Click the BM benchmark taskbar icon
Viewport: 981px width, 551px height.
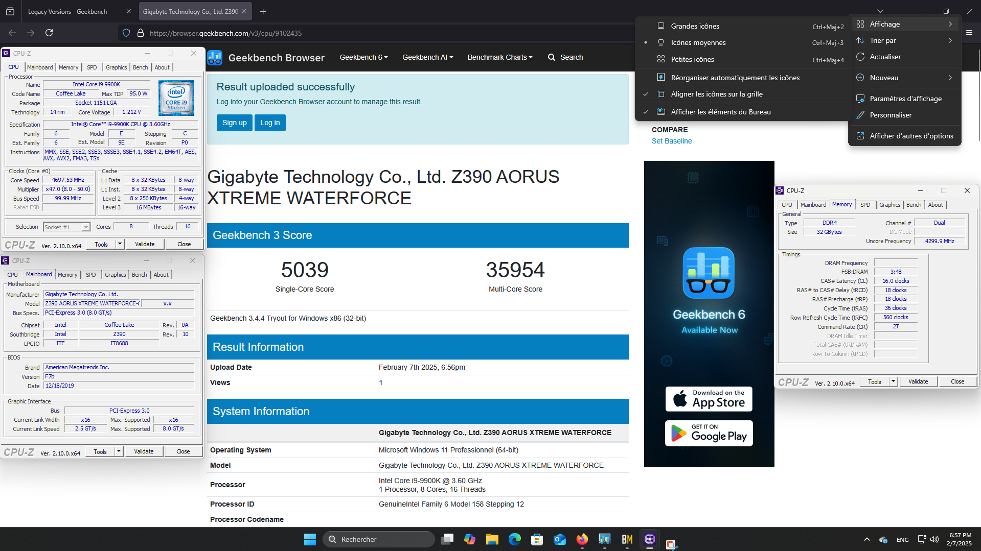pyautogui.click(x=627, y=539)
